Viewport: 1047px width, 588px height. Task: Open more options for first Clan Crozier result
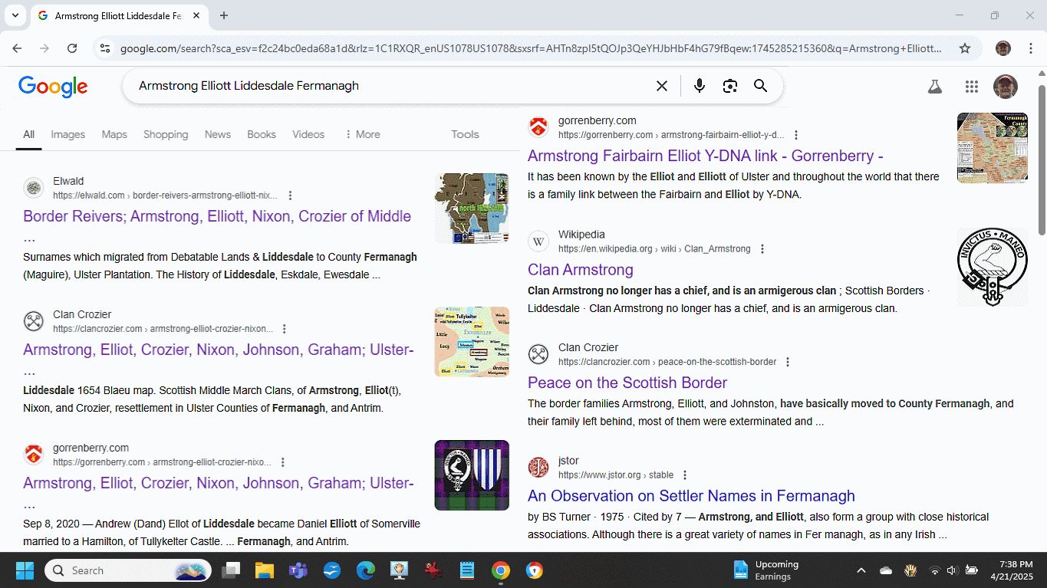285,329
